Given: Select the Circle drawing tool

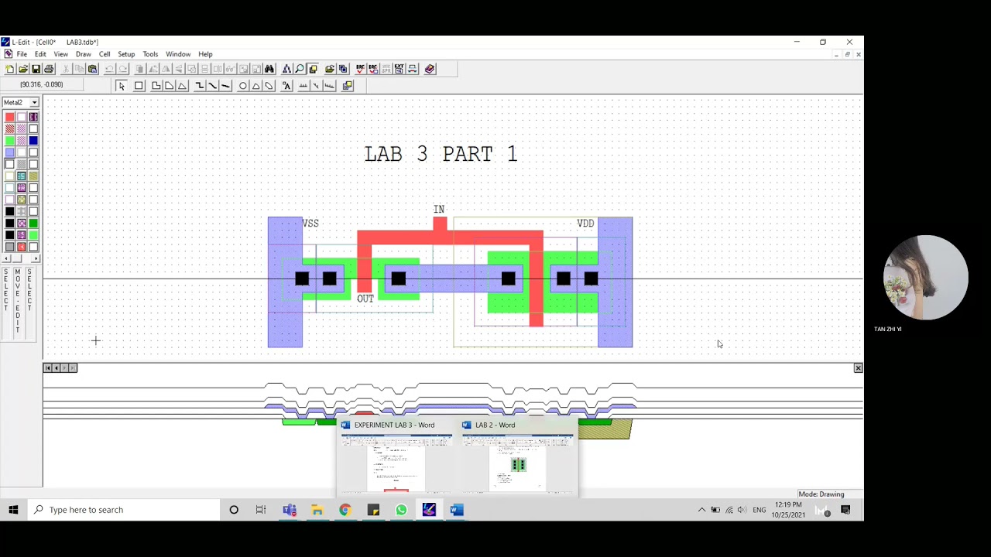Looking at the screenshot, I should point(242,86).
